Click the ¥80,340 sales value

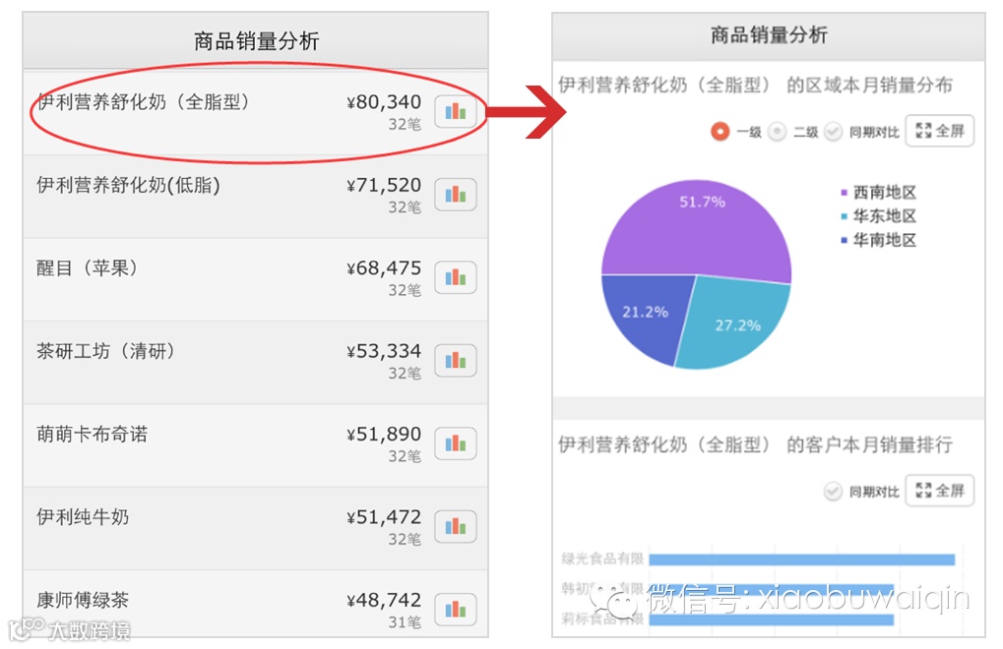(x=384, y=101)
